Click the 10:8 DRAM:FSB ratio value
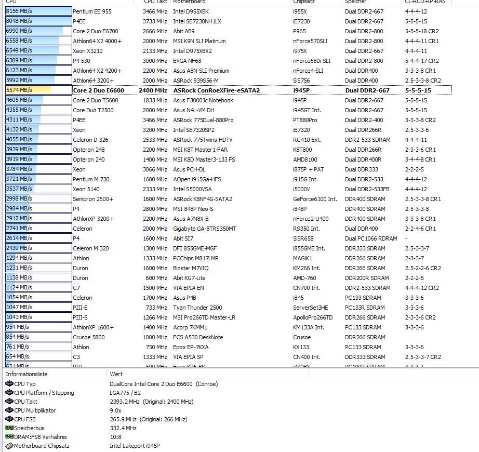 (x=115, y=437)
